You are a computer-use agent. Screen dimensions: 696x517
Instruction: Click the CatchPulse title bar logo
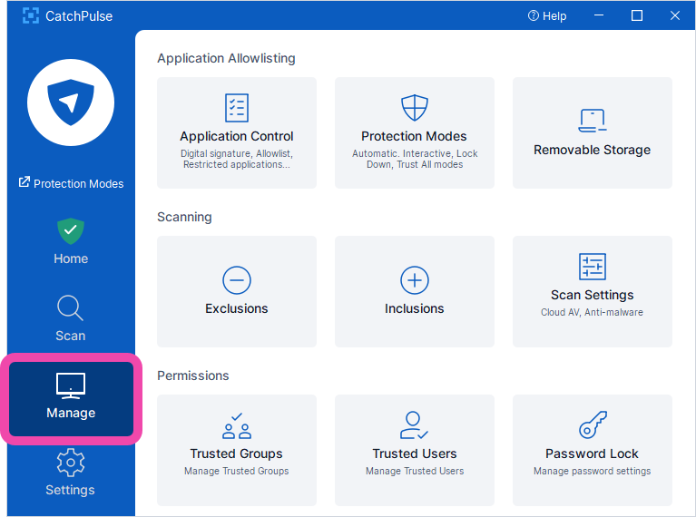31,15
